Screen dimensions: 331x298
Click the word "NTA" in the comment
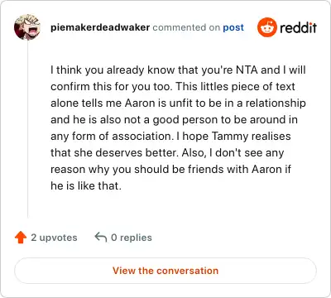[x=247, y=70]
